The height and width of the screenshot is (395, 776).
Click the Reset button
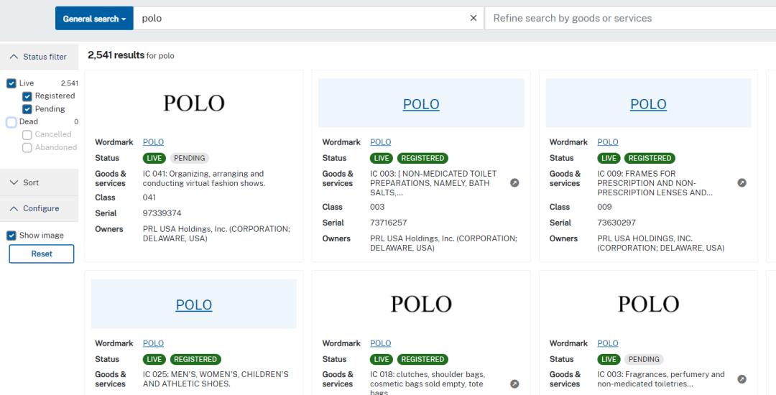42,254
